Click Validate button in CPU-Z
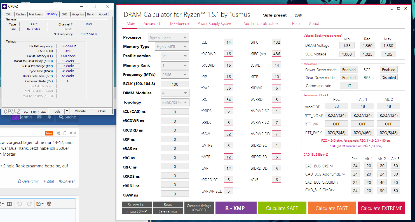The height and width of the screenshot is (222, 415). [80, 111]
